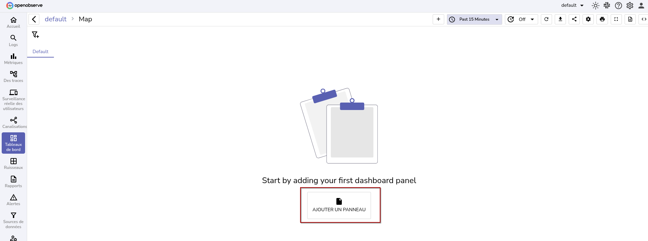Export the dashboard with download icon
The width and height of the screenshot is (648, 241).
561,19
